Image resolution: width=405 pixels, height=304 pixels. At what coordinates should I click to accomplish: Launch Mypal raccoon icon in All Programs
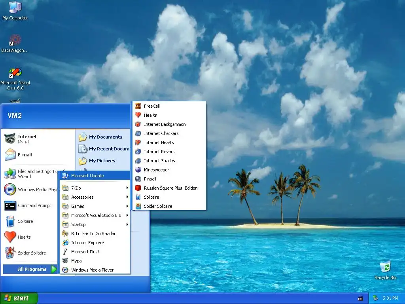pyautogui.click(x=65, y=261)
